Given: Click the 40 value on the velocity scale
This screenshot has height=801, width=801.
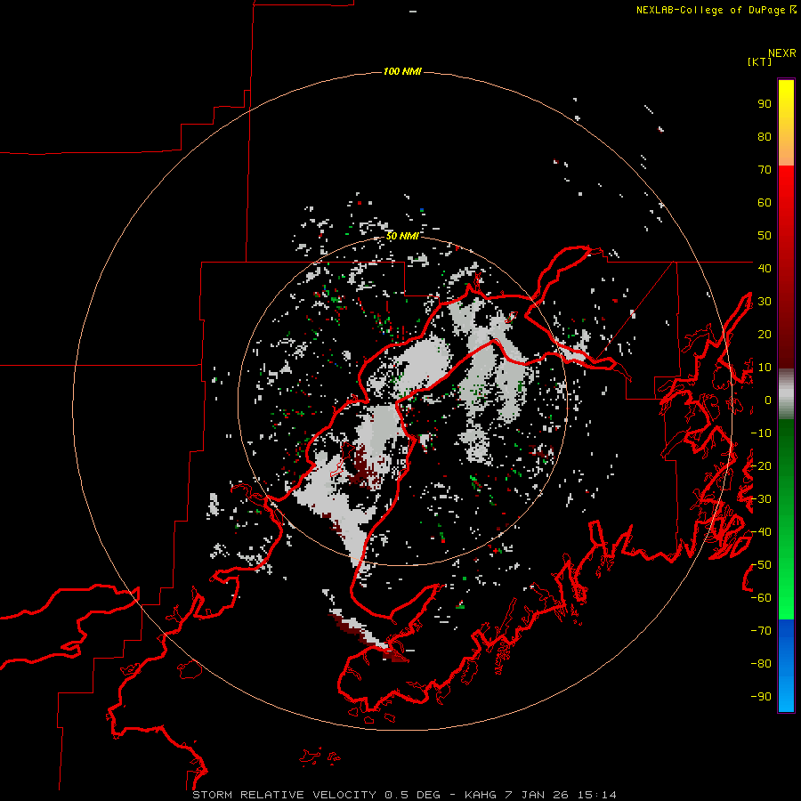Looking at the screenshot, I should [765, 268].
